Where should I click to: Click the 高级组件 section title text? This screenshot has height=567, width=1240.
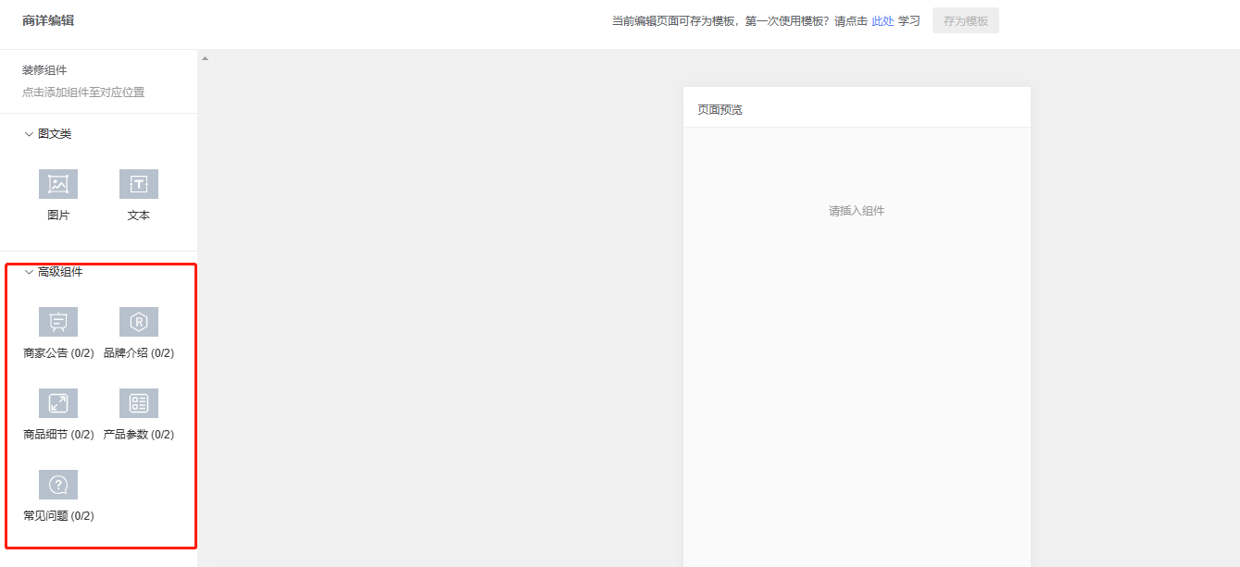pyautogui.click(x=60, y=272)
